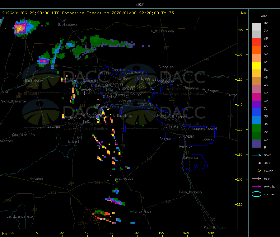
Task: Pick the purple 36-39 dBZ swatch
Action: [256, 105]
